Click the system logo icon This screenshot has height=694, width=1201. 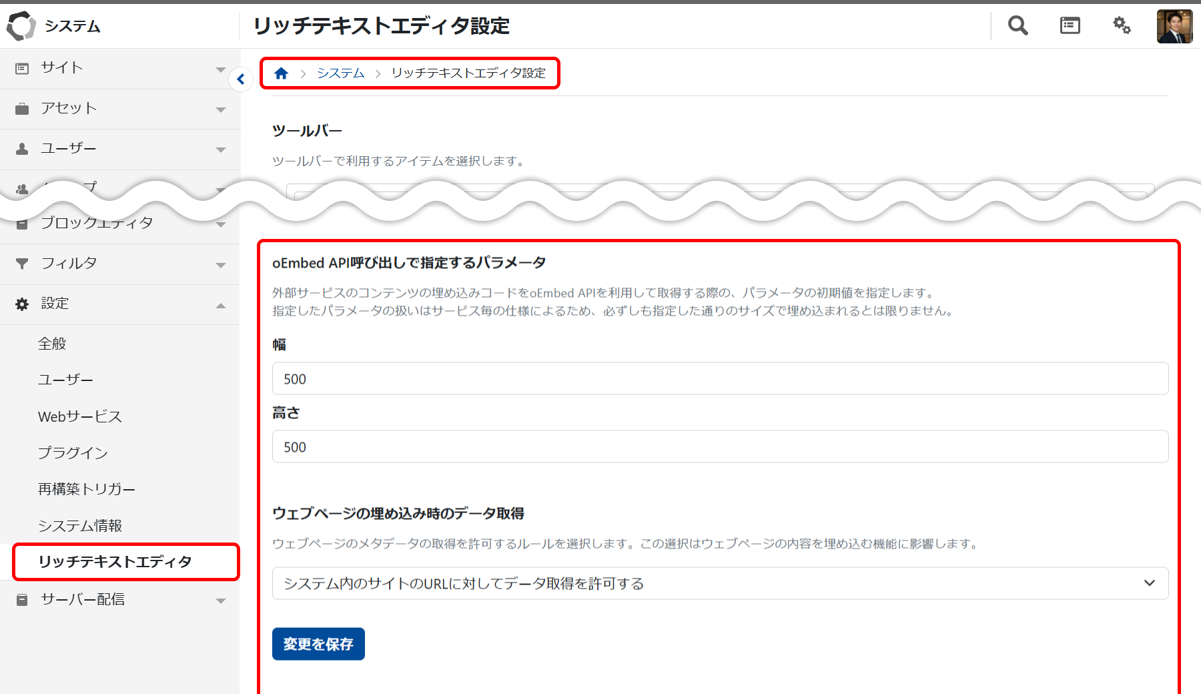[x=21, y=26]
